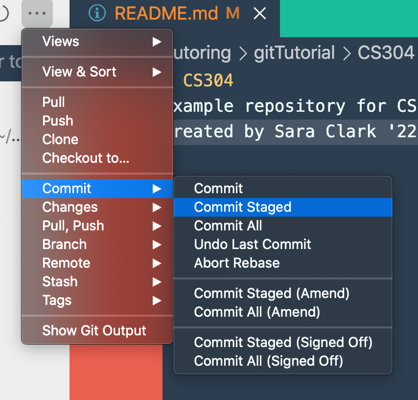The height and width of the screenshot is (400, 418).
Task: Click the info icon on README.md tab
Action: click(97, 13)
